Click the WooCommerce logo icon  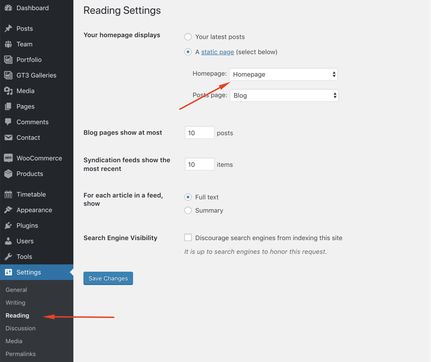(8, 158)
